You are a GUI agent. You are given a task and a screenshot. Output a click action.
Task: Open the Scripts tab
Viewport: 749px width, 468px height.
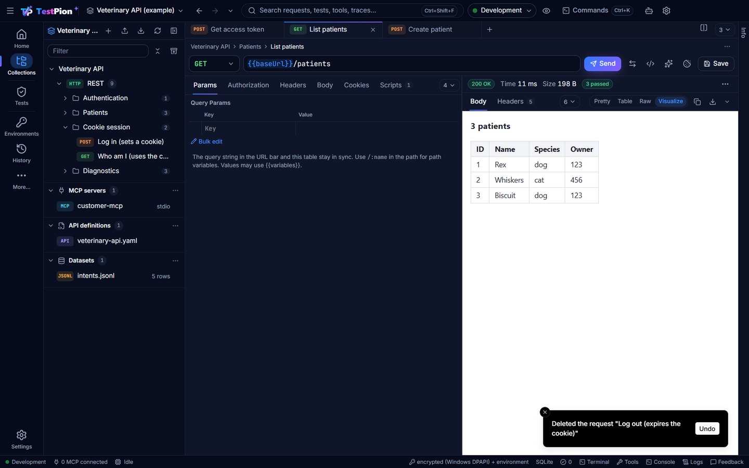coord(395,85)
